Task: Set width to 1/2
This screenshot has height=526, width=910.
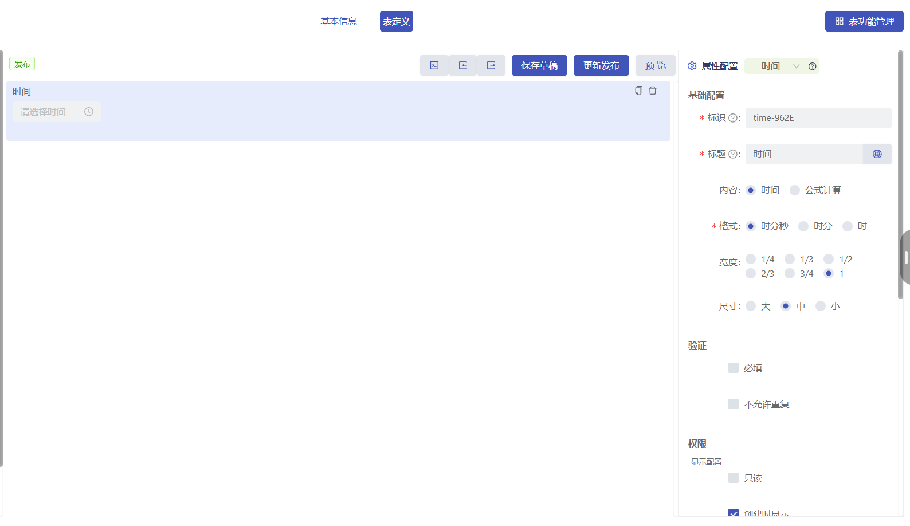Action: pos(829,259)
